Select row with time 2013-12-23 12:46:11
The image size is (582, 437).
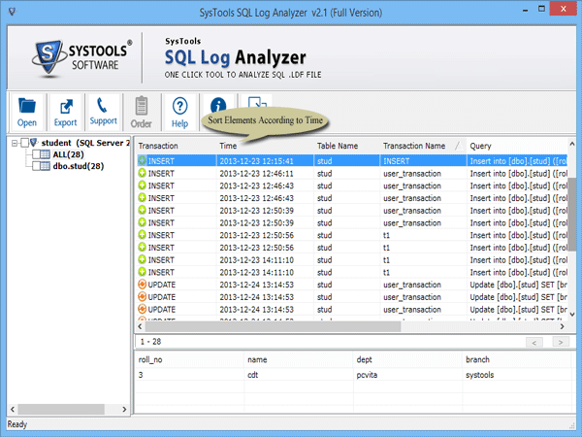pos(352,173)
